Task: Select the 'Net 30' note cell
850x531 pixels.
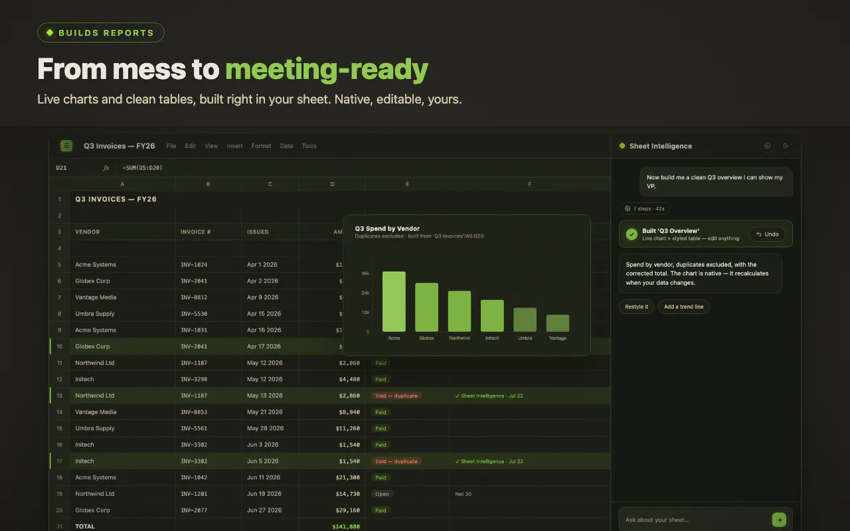Action: (530, 494)
